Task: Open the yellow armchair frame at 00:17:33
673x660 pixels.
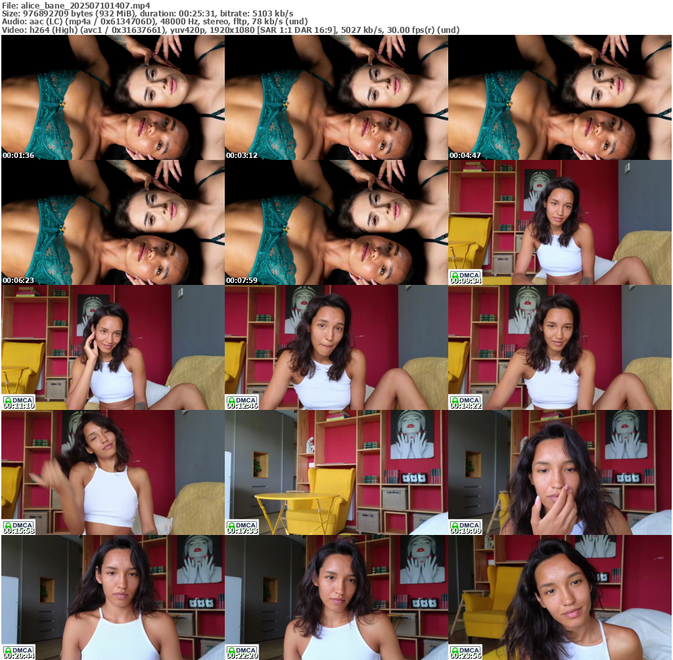Action: point(336,472)
